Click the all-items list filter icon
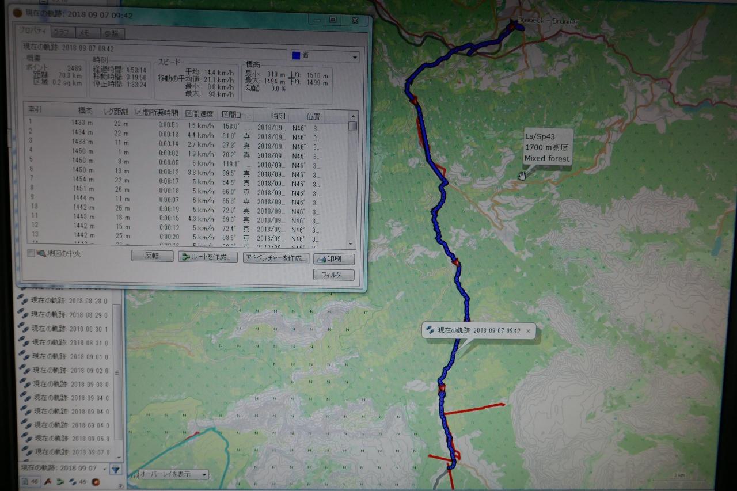 click(25, 482)
